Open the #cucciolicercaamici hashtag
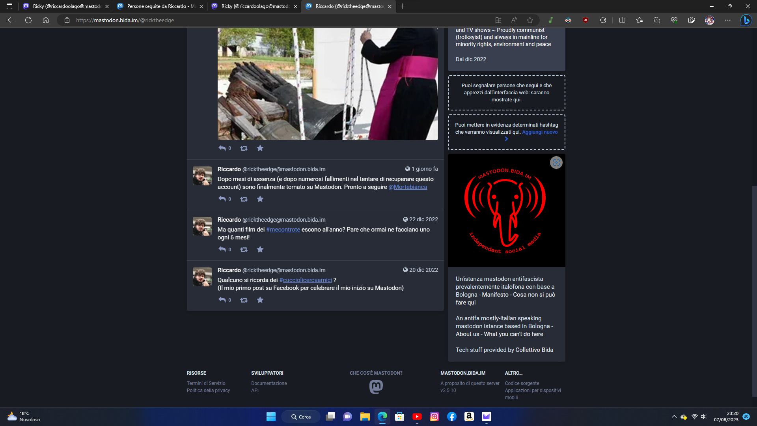Screen dimensions: 757x426 pyautogui.click(x=306, y=280)
